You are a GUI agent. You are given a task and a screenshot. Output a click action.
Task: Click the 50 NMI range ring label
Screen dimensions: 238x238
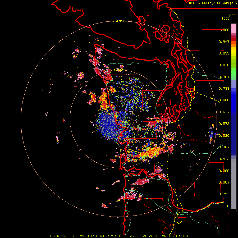(119, 70)
